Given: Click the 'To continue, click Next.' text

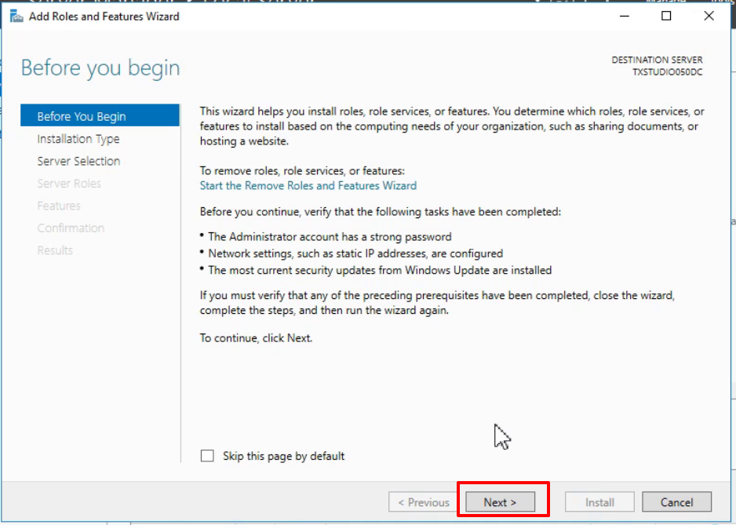Looking at the screenshot, I should pyautogui.click(x=256, y=338).
